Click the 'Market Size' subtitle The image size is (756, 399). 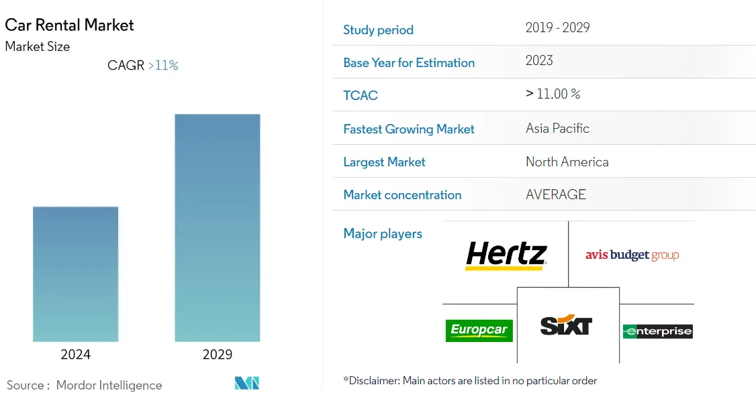click(x=38, y=47)
